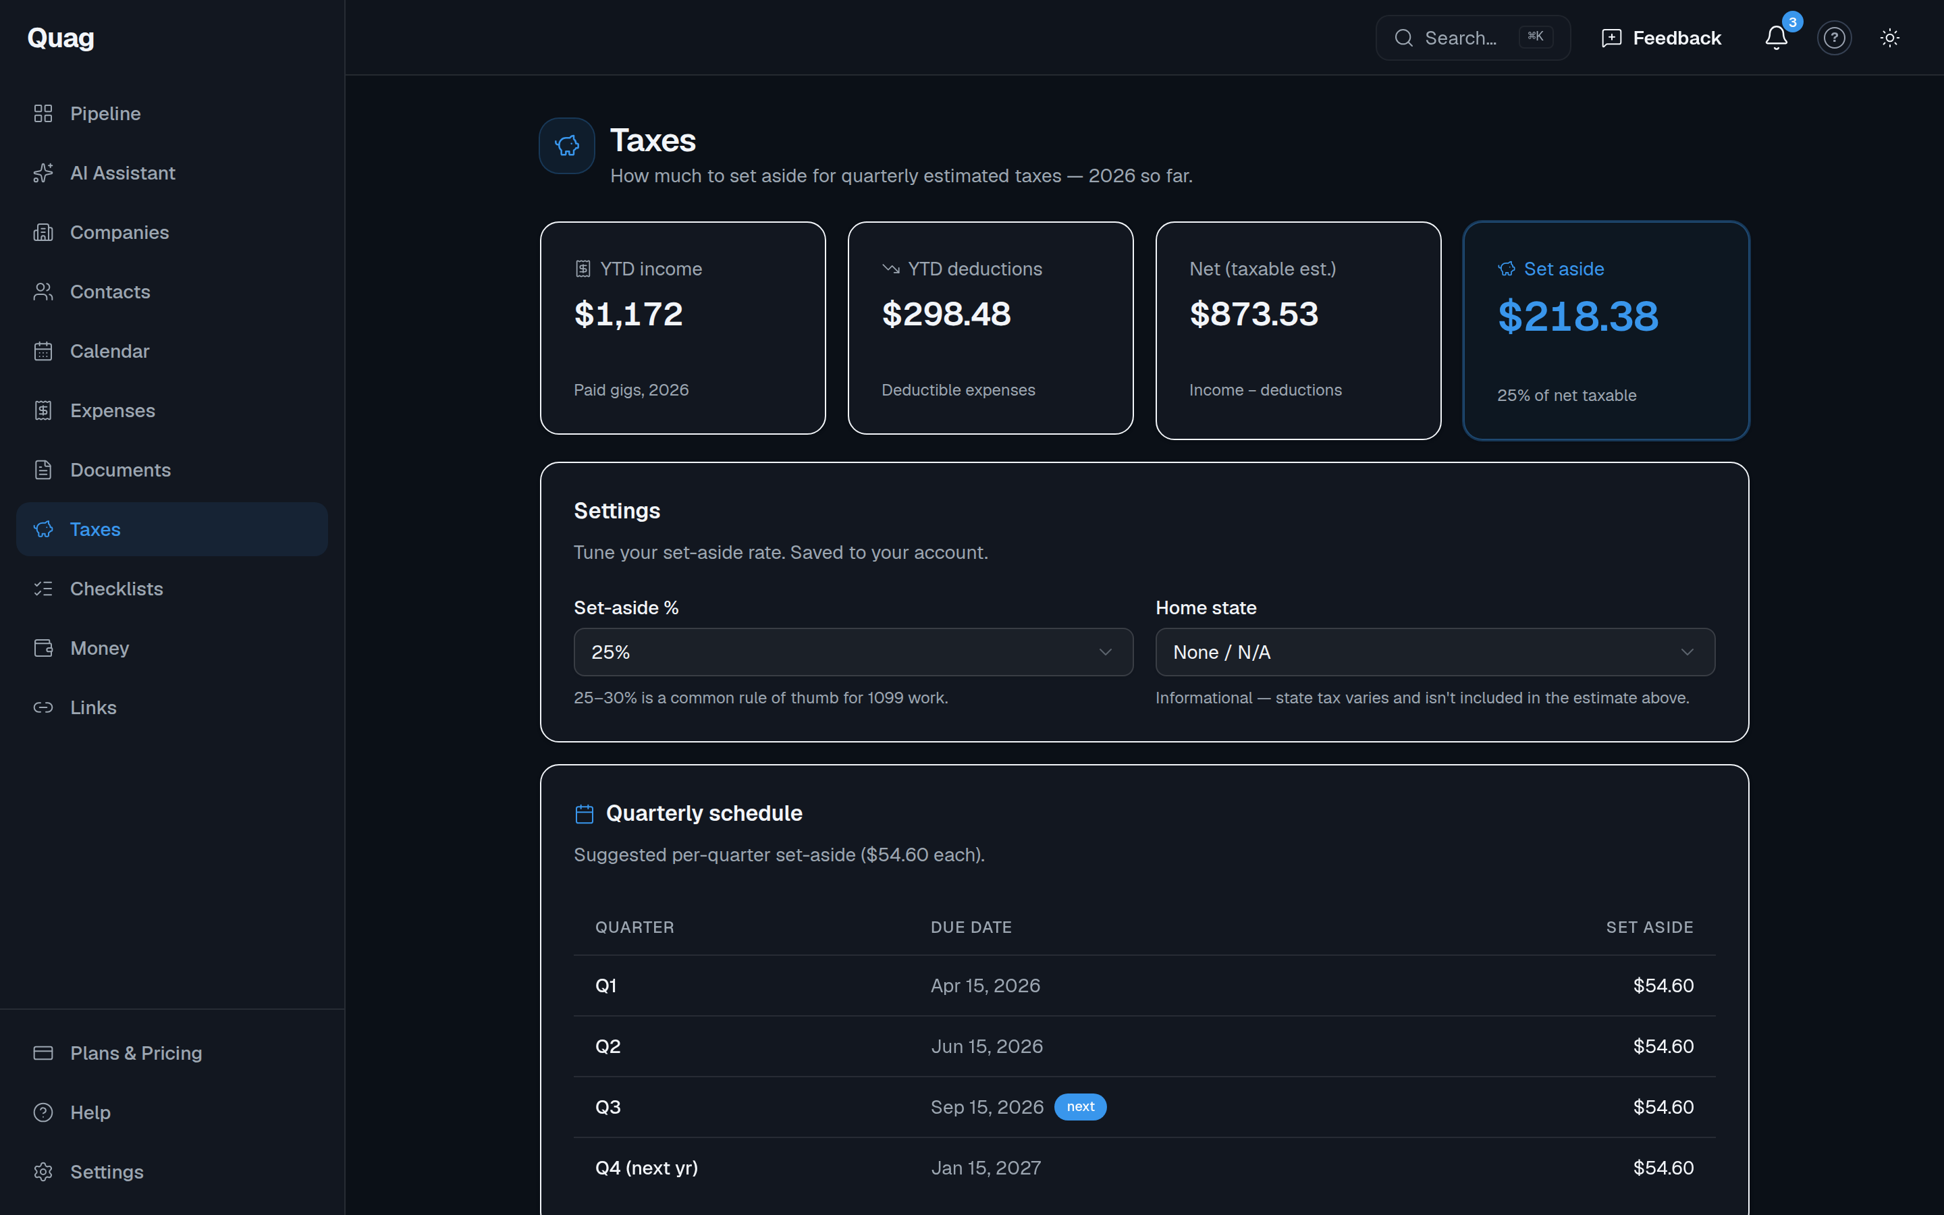Click the Set aside $218.38 card

(1606, 330)
